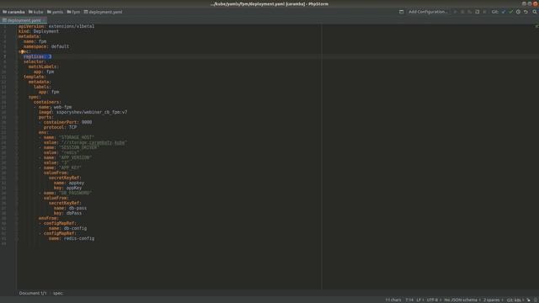Click the Git commit green checkmark icon
The height and width of the screenshot is (303, 539).
click(x=511, y=12)
